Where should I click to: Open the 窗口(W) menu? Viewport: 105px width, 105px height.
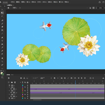coord(61,2)
